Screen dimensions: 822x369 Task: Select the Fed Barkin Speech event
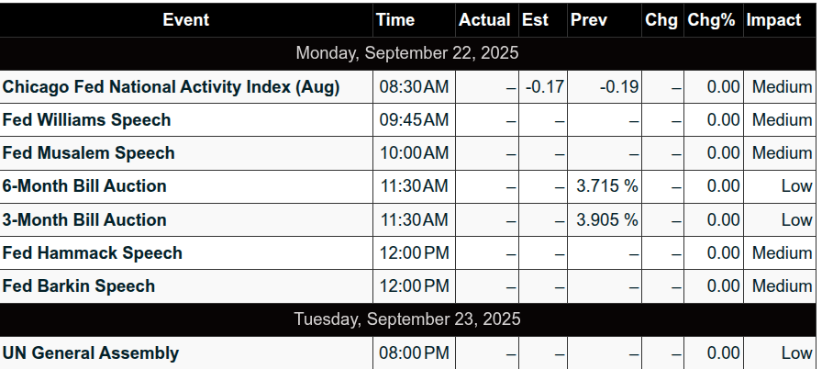tap(79, 286)
